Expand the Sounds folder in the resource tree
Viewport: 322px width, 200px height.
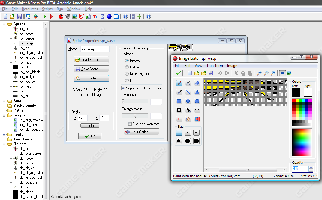pos(4,101)
